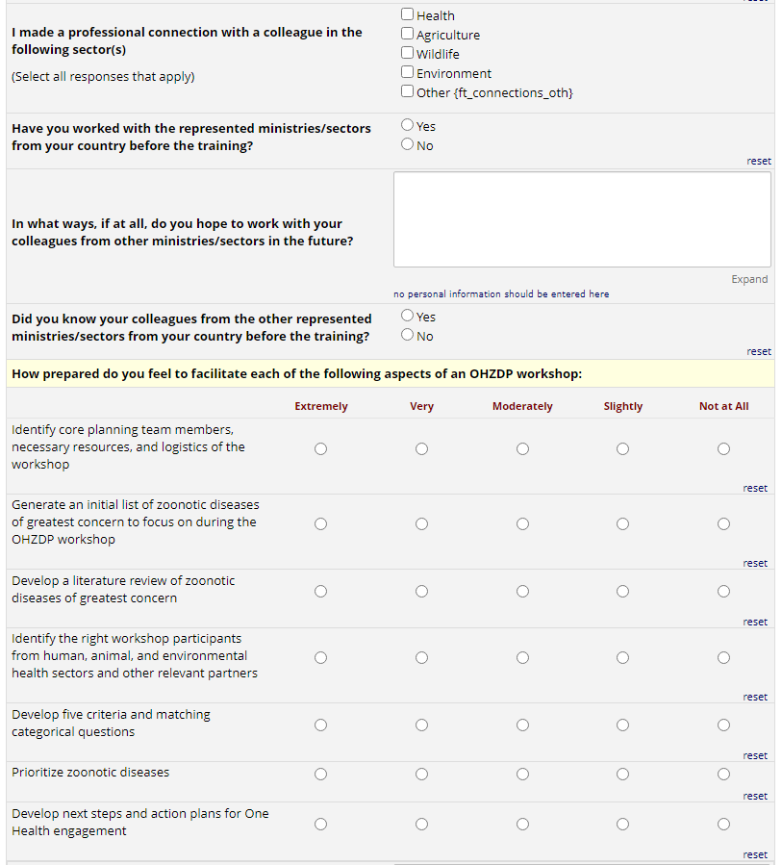Check the Health sector checkbox
This screenshot has height=865, width=782.
tap(408, 15)
